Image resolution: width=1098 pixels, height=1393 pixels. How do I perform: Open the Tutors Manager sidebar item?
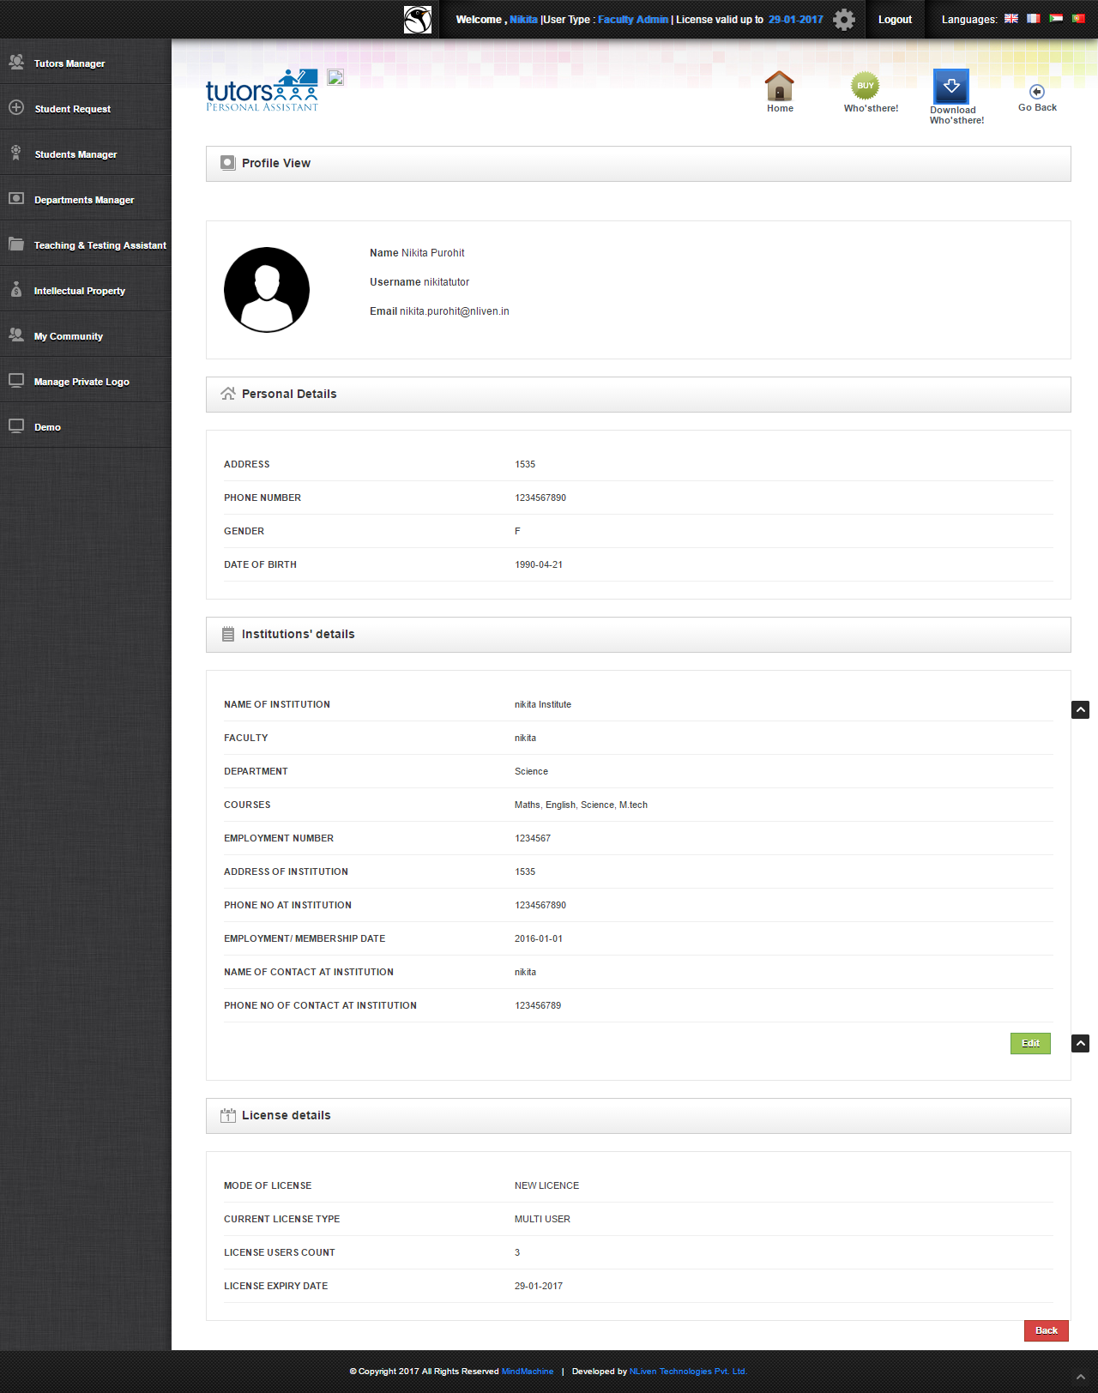coord(86,63)
